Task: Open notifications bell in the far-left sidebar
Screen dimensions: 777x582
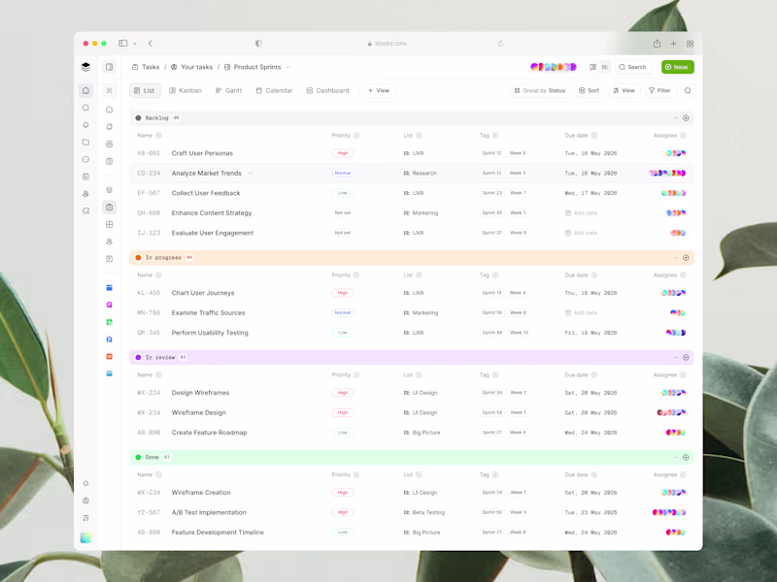Action: click(85, 125)
